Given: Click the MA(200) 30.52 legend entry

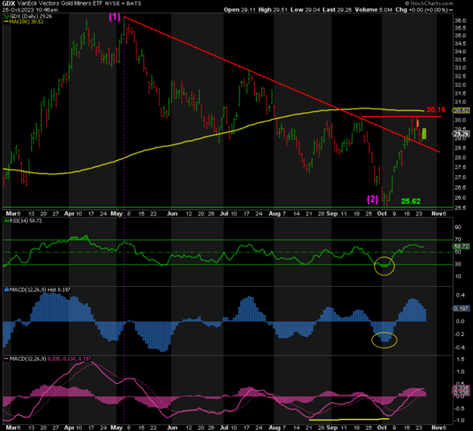Looking at the screenshot, I should tap(24, 22).
